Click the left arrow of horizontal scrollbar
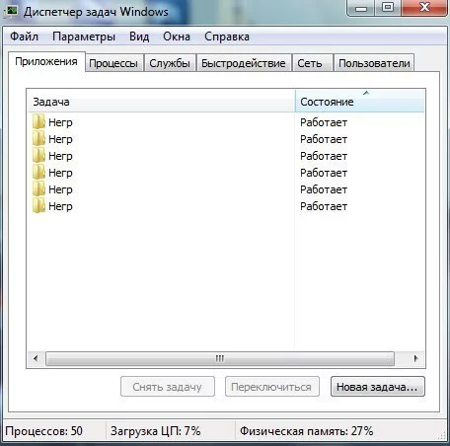The width and height of the screenshot is (450, 446). 36,358
